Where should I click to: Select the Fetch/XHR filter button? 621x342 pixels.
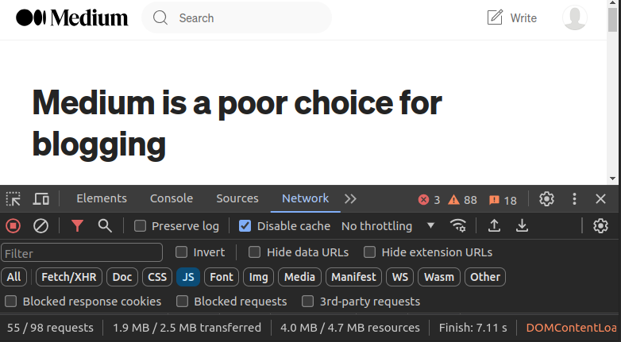pyautogui.click(x=70, y=277)
